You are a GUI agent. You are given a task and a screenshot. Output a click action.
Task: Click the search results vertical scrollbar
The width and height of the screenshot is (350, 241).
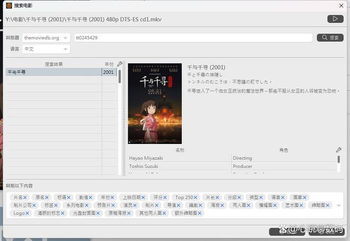coord(120,76)
